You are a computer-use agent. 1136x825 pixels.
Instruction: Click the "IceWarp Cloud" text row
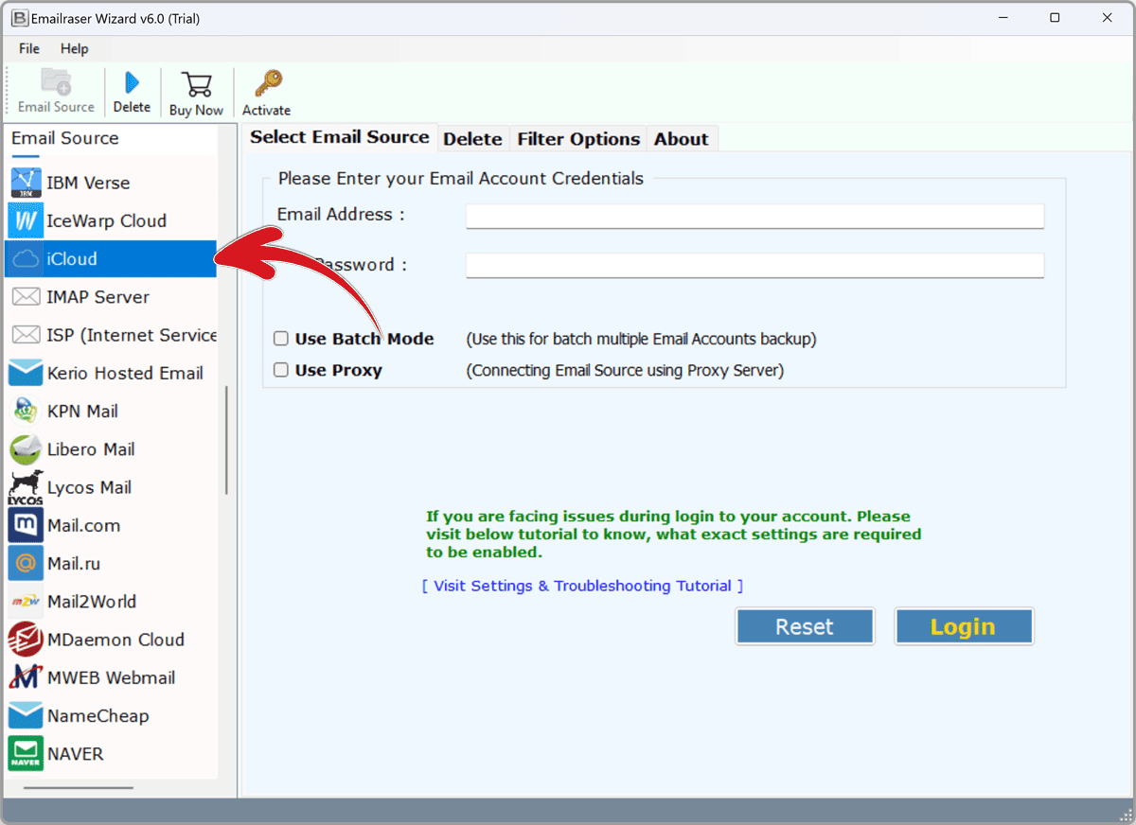coord(106,220)
